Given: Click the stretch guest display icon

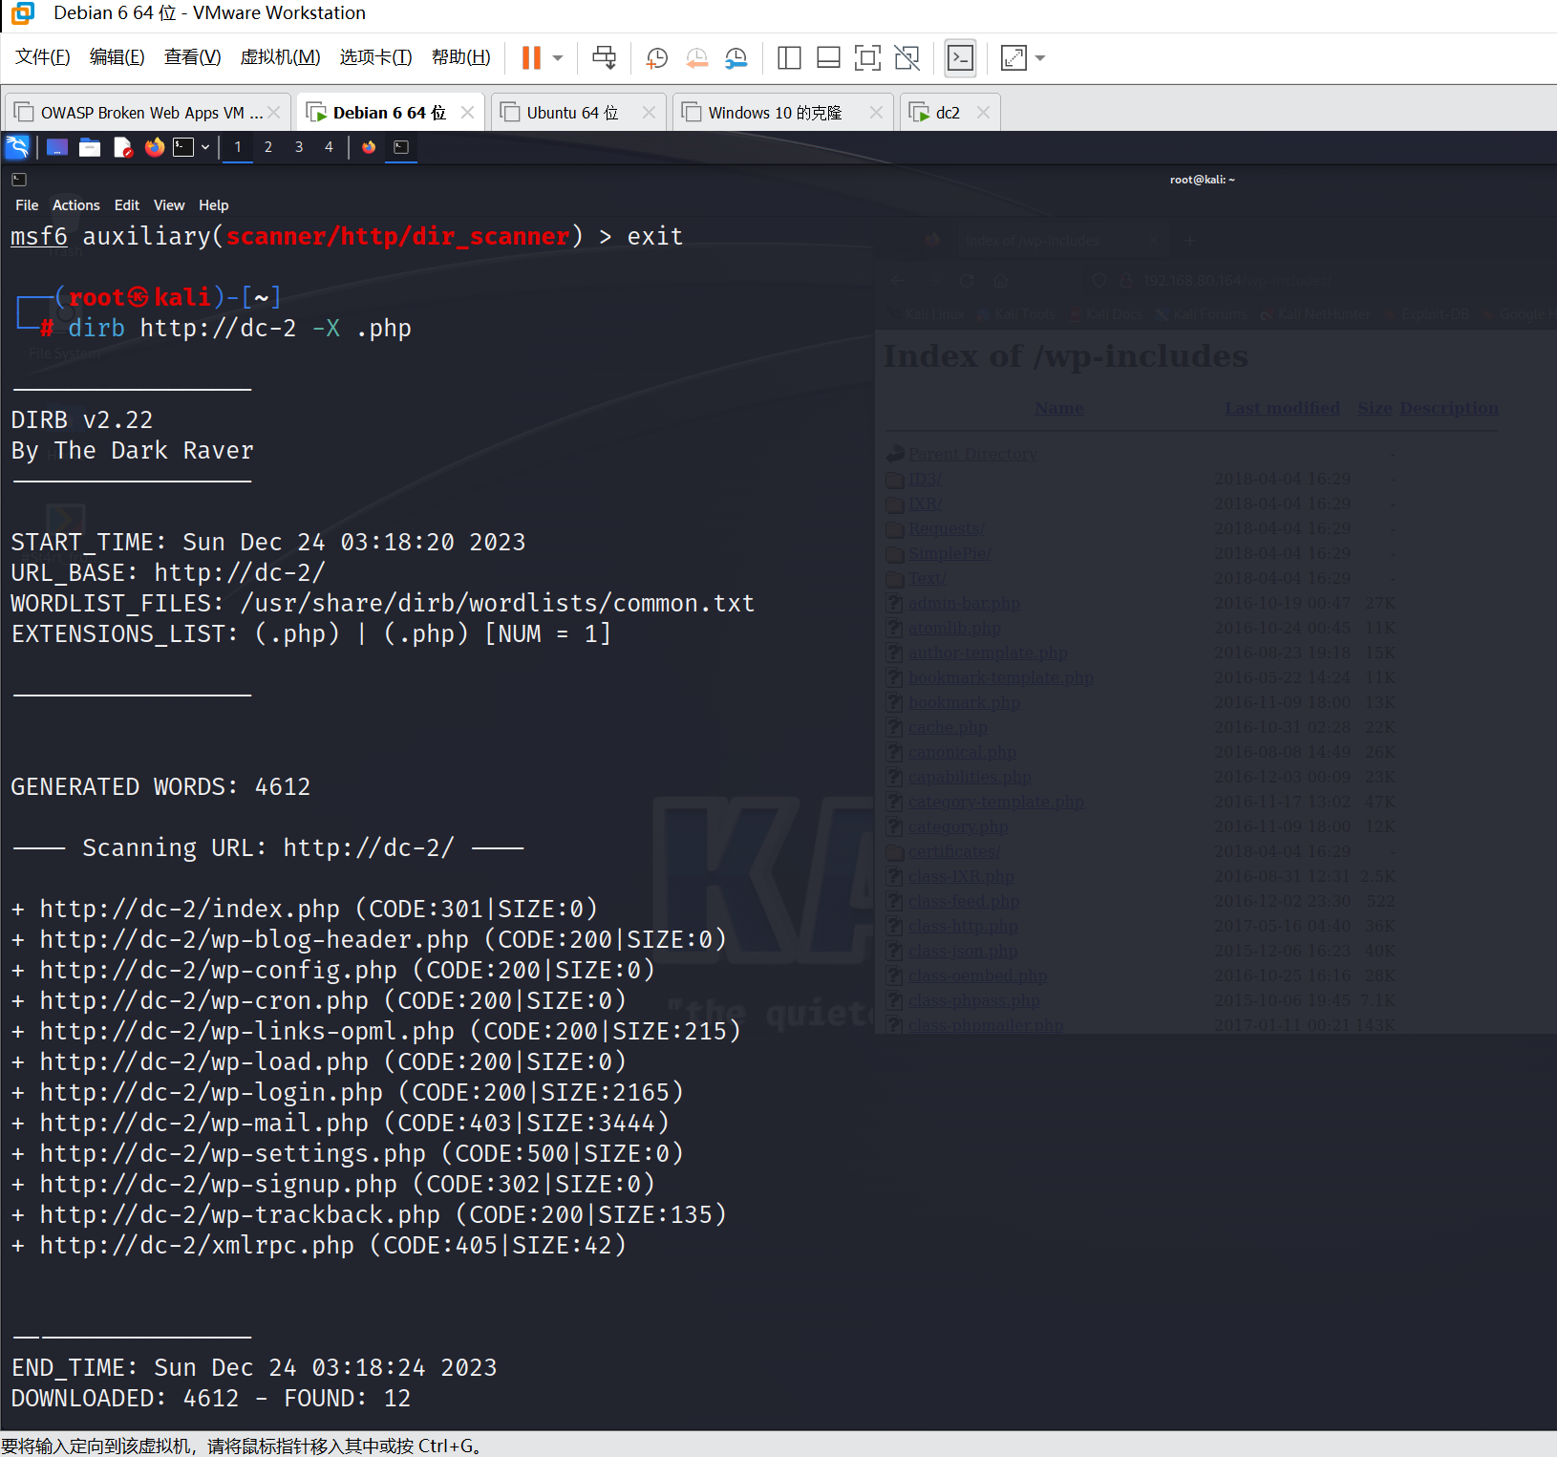Looking at the screenshot, I should pyautogui.click(x=1013, y=58).
